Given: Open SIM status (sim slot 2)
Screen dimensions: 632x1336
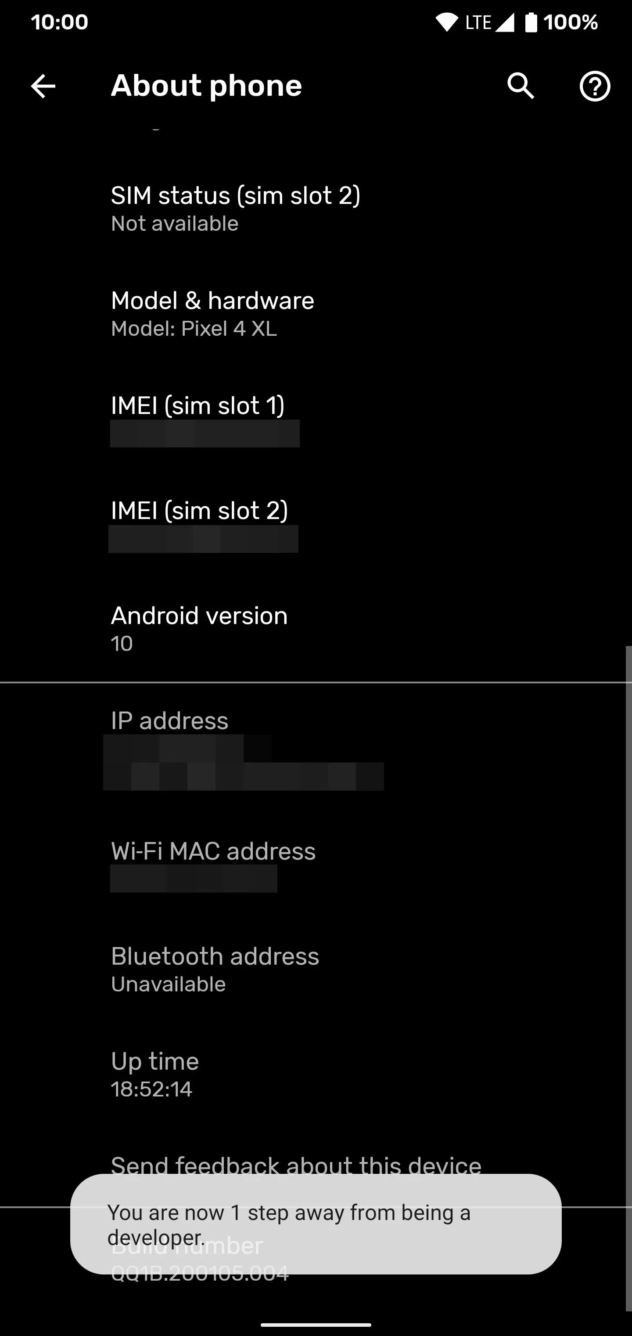Looking at the screenshot, I should (316, 208).
